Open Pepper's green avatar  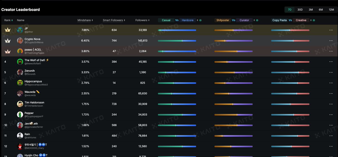tap(20, 115)
